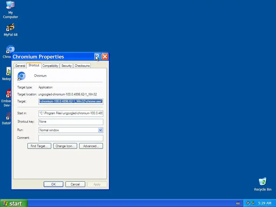276x207 pixels.
Task: Click the question mark help button
Action: 98,57
